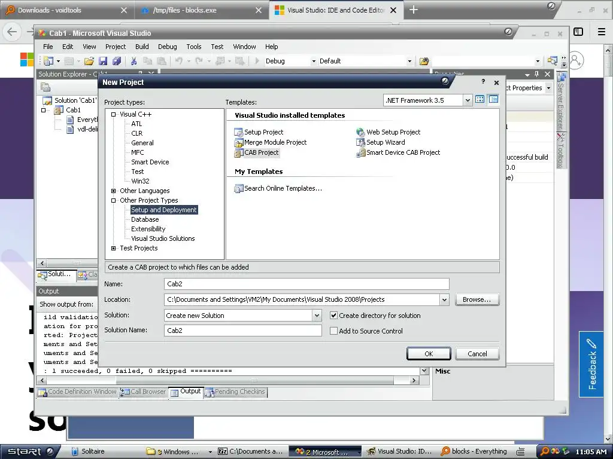Click the Start Debugging play icon
613x459 pixels.
pos(257,61)
